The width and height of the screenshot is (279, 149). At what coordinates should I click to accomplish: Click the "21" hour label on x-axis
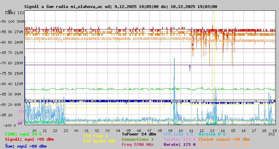pos(45,131)
